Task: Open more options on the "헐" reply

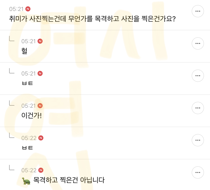Action: (x=198, y=43)
